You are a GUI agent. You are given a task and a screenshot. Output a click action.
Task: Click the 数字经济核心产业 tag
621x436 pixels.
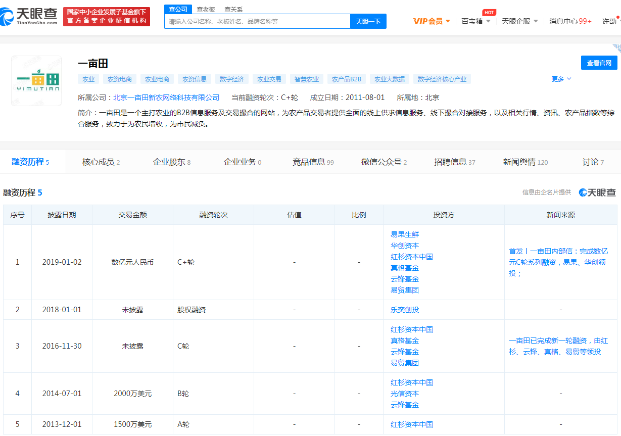tap(442, 79)
